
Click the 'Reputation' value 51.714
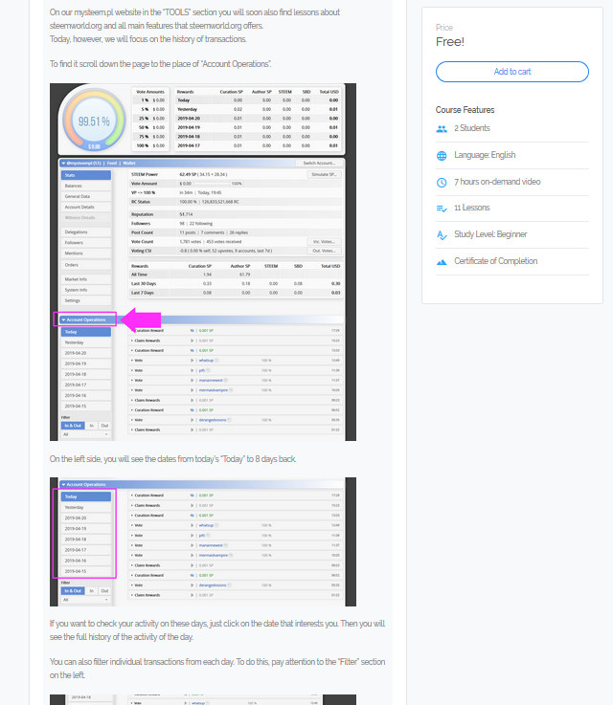[x=186, y=214]
